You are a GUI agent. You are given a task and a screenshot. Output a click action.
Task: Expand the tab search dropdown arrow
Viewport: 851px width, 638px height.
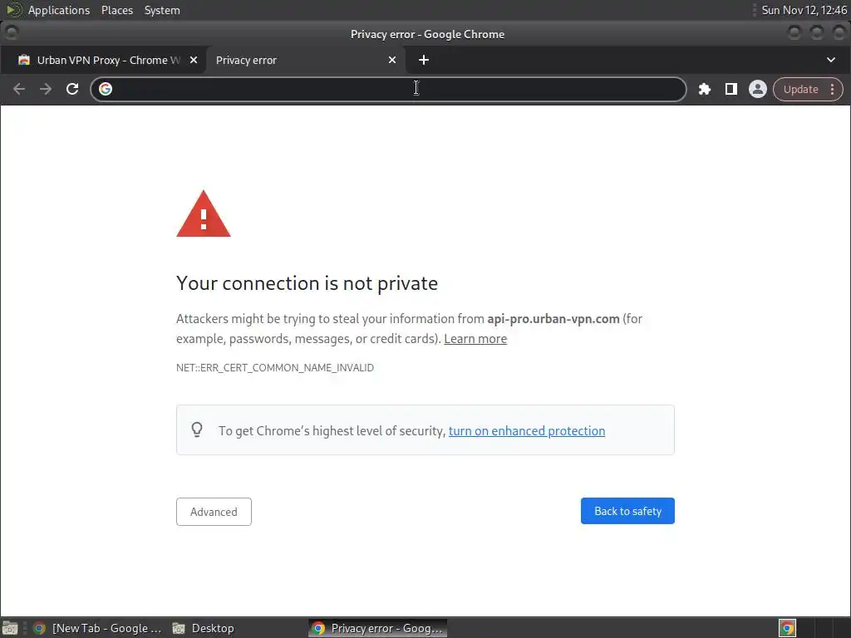point(831,60)
